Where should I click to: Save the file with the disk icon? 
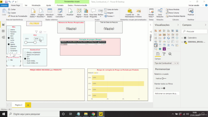(6, 2)
